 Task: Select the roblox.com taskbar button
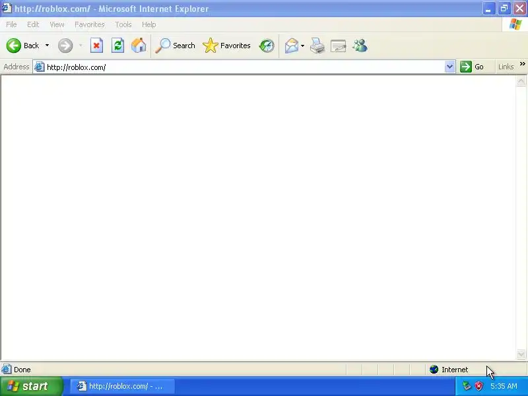122,386
